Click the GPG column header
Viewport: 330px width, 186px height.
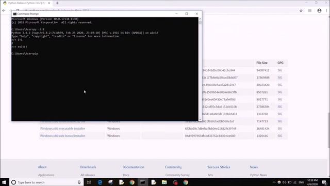(280, 63)
